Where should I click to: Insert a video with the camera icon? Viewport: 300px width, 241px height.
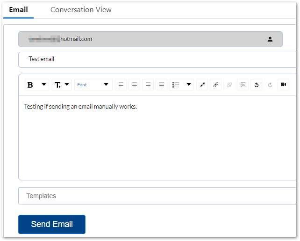tap(283, 84)
